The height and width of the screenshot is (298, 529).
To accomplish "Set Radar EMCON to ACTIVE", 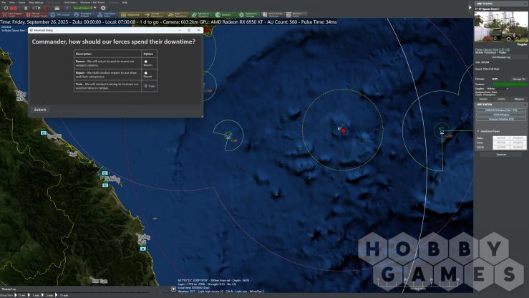I will pos(501,138).
